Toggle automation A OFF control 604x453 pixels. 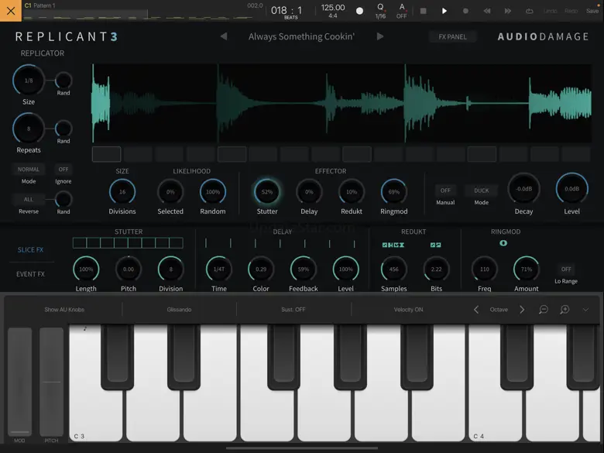(x=402, y=11)
